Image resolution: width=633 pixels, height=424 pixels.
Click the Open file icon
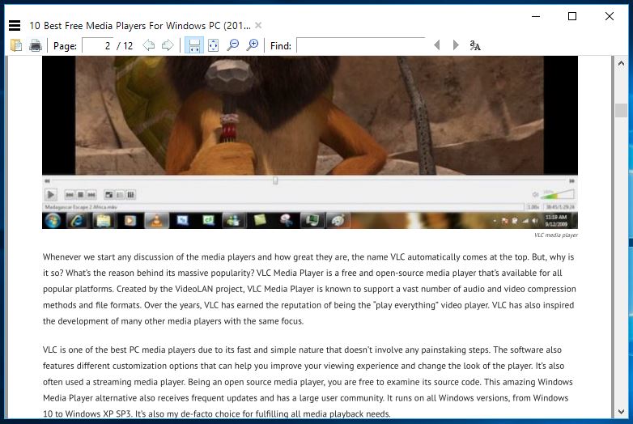pos(16,45)
